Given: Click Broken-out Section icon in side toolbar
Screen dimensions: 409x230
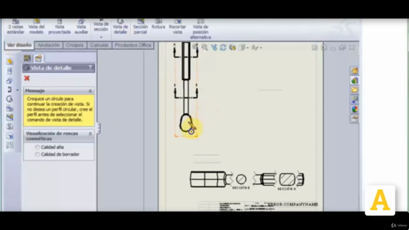Looking at the screenshot, I should 10,118.
